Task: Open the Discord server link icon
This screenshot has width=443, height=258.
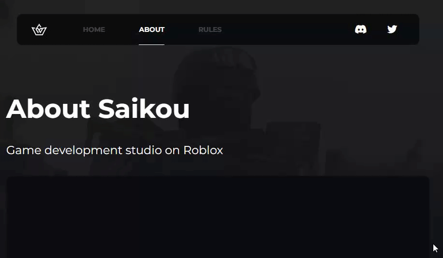Action: coord(360,29)
